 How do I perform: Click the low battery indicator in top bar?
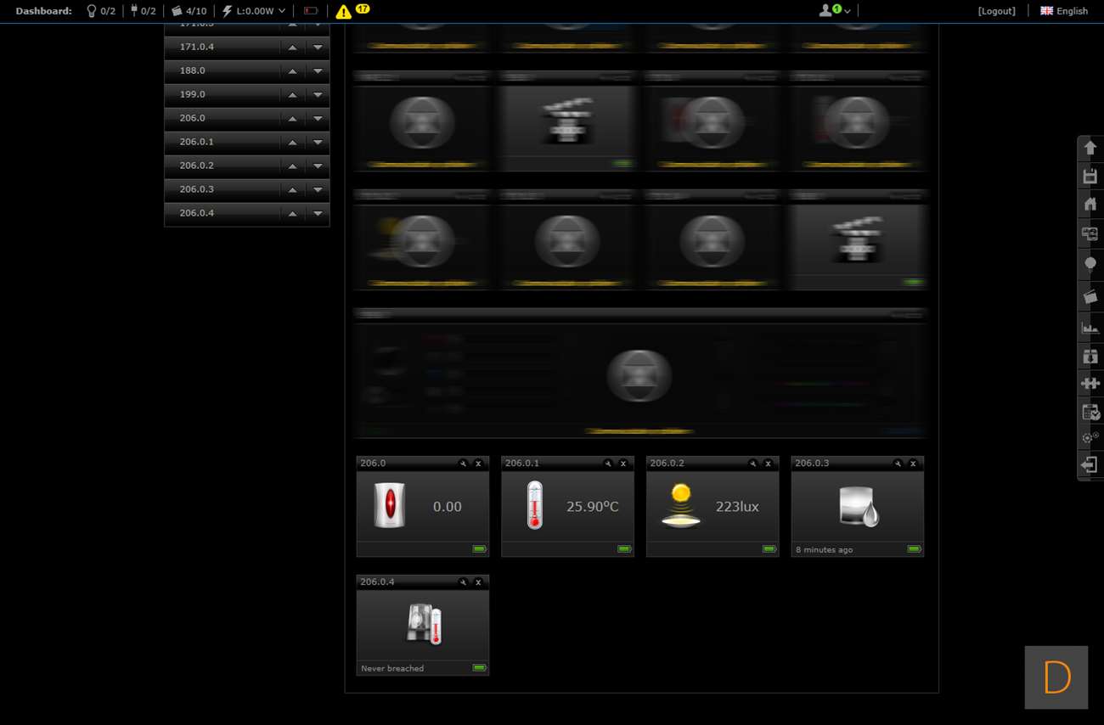[x=311, y=11]
